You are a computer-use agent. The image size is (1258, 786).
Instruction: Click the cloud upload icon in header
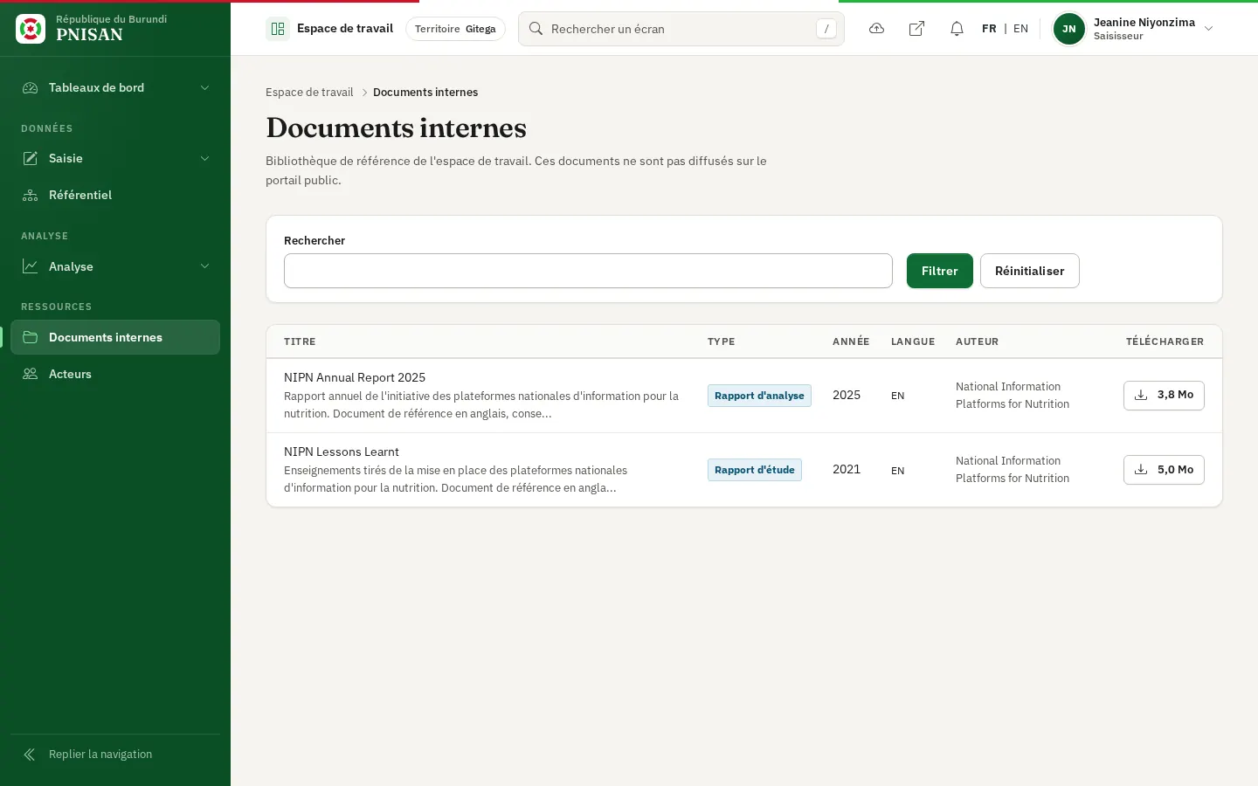click(876, 29)
